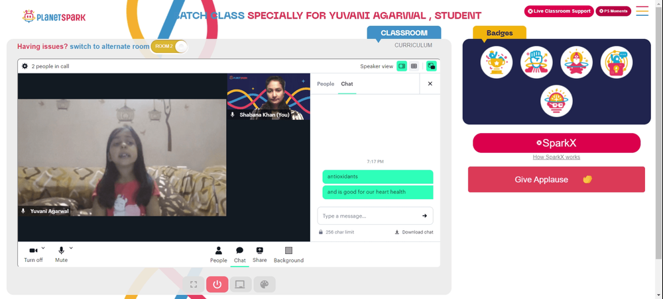Click 'antioxidants' chat message
The image size is (663, 299).
(x=378, y=177)
